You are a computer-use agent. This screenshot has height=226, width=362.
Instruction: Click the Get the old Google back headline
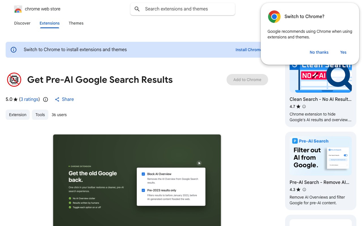(x=93, y=177)
